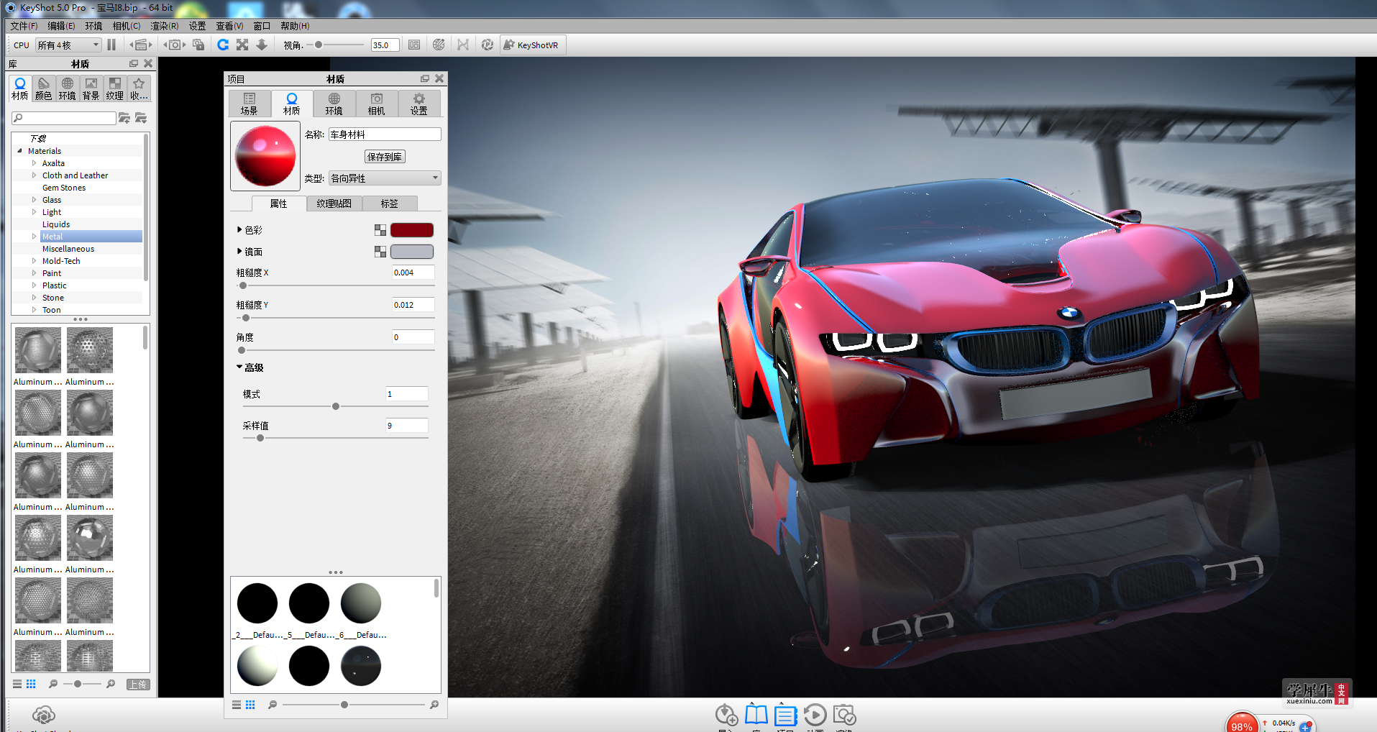The height and width of the screenshot is (732, 1377).
Task: Open library Backgrounds tab (背景)
Action: 91,88
